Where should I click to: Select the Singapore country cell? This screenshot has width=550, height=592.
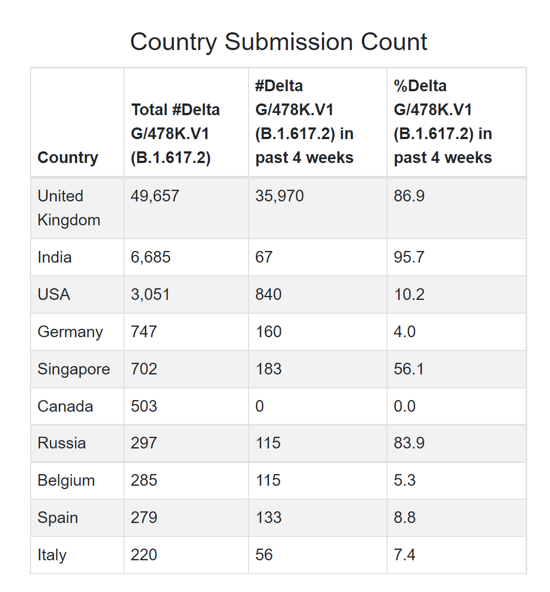coord(73,369)
